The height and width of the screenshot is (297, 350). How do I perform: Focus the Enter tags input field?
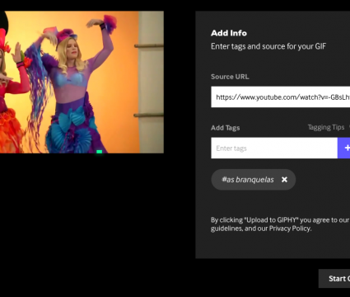click(x=274, y=148)
